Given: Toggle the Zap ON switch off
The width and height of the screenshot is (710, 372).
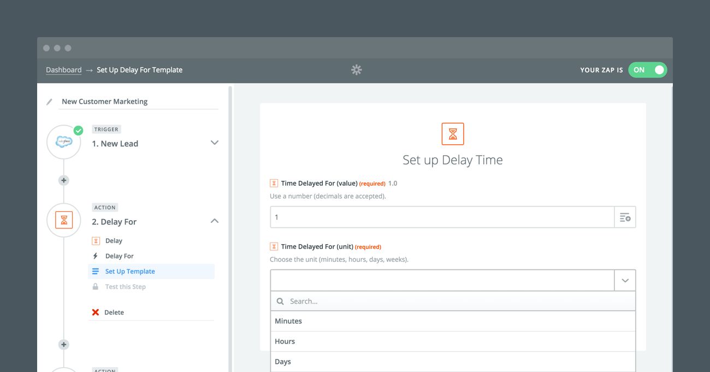Looking at the screenshot, I should tap(648, 70).
